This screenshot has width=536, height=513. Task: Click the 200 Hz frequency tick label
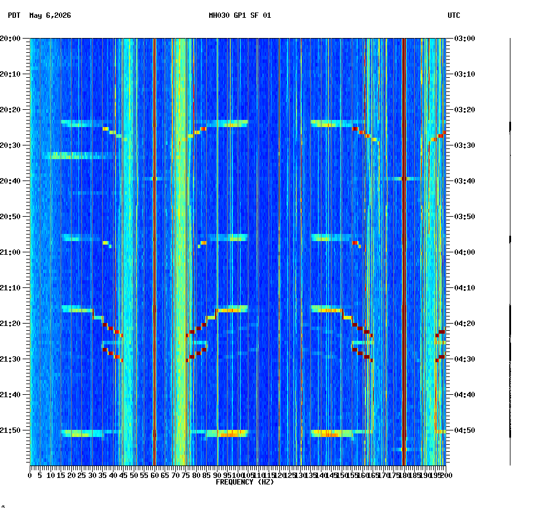[446, 476]
